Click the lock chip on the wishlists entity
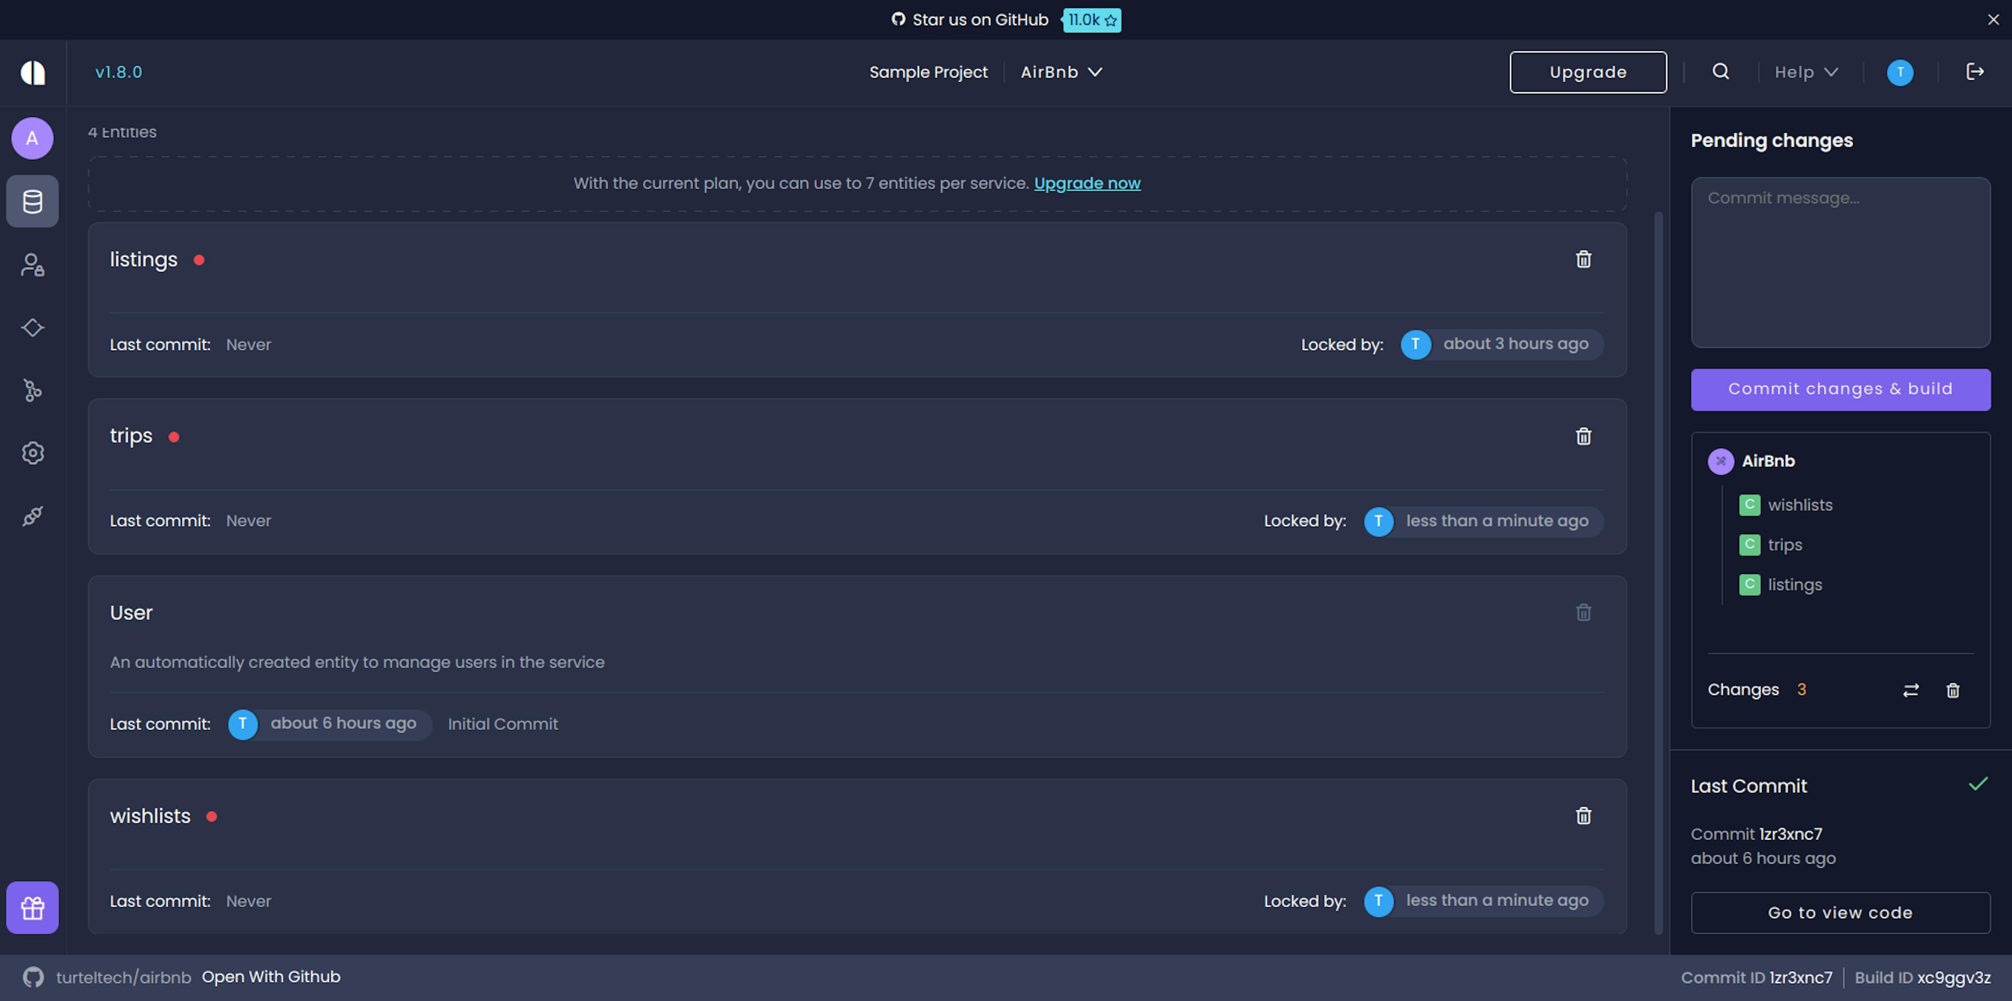This screenshot has width=2012, height=1001. pyautogui.click(x=1483, y=901)
